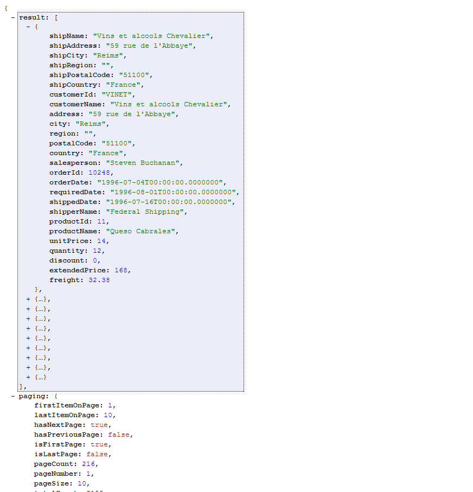Select the isLastPage false value
Screen dimensions: 473x492
pyautogui.click(x=97, y=454)
